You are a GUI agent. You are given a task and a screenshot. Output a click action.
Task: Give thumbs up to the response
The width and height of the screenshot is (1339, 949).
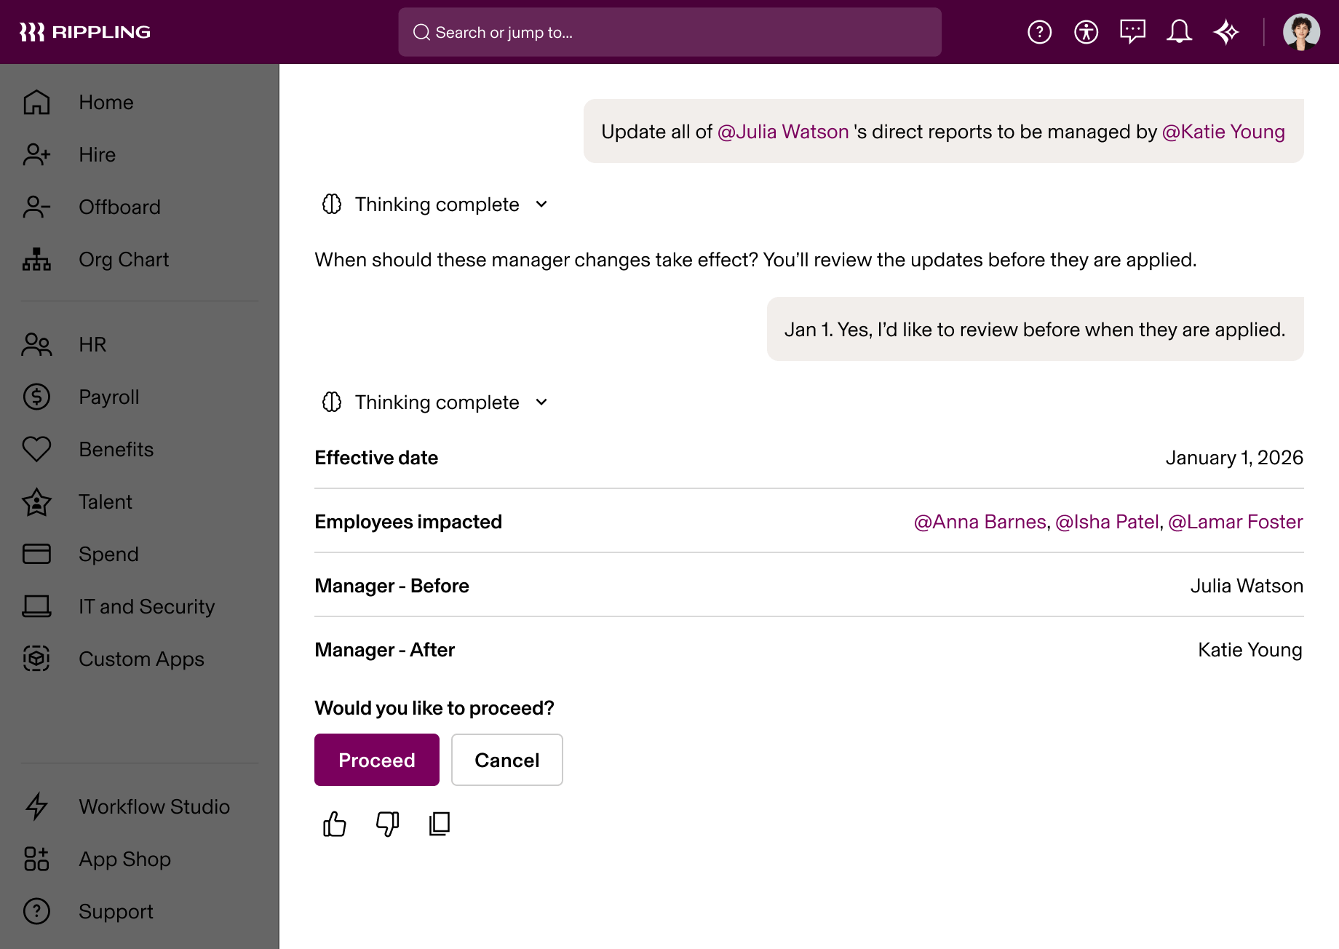pyautogui.click(x=335, y=824)
